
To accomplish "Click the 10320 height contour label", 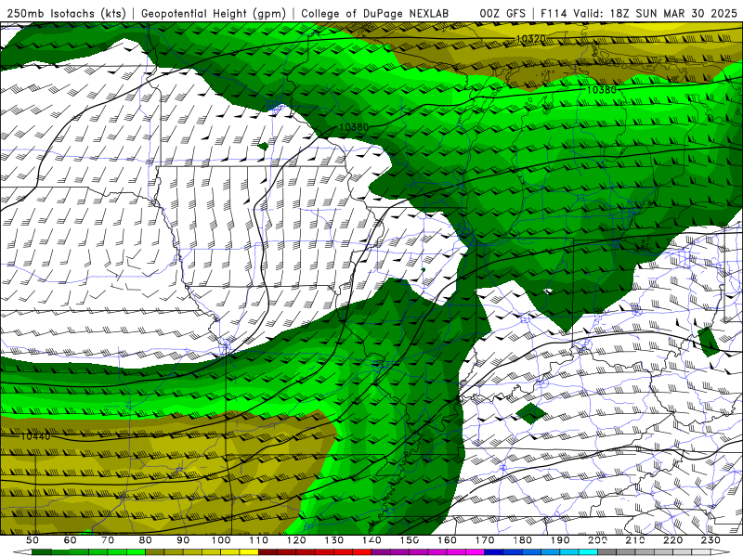I will (x=530, y=39).
